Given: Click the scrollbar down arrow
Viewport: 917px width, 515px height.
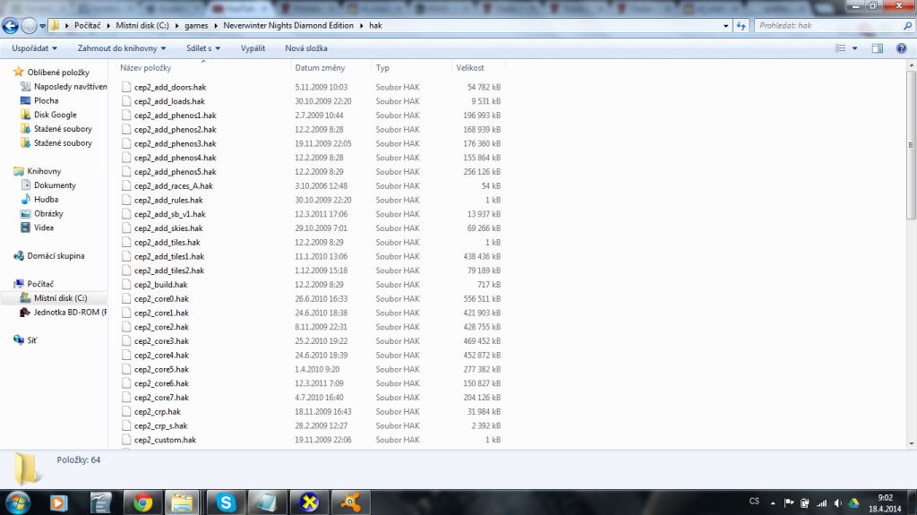Looking at the screenshot, I should click(911, 443).
